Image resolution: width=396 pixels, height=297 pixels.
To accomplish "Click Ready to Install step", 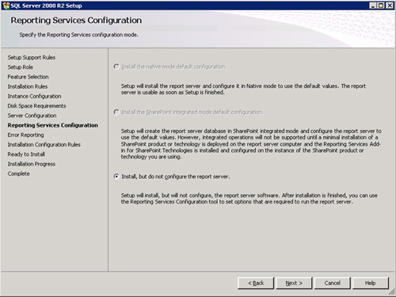I will pyautogui.click(x=26, y=154).
